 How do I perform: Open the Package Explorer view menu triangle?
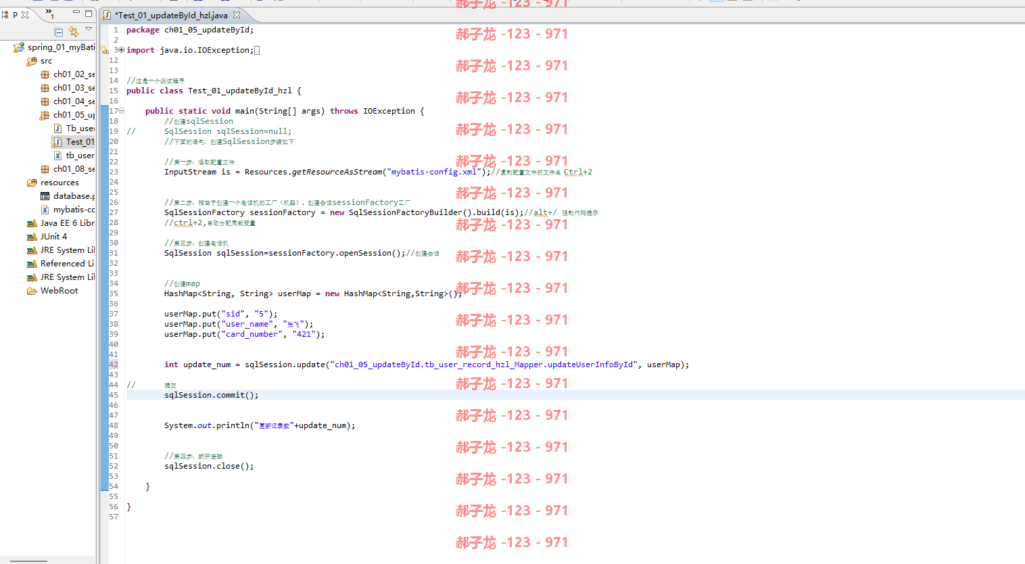click(x=89, y=29)
